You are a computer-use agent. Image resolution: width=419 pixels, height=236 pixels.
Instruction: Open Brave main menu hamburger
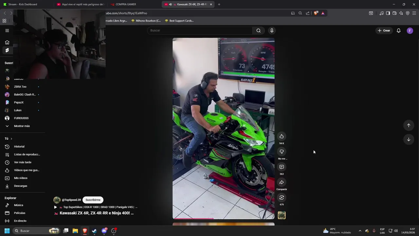pyautogui.click(x=414, y=13)
